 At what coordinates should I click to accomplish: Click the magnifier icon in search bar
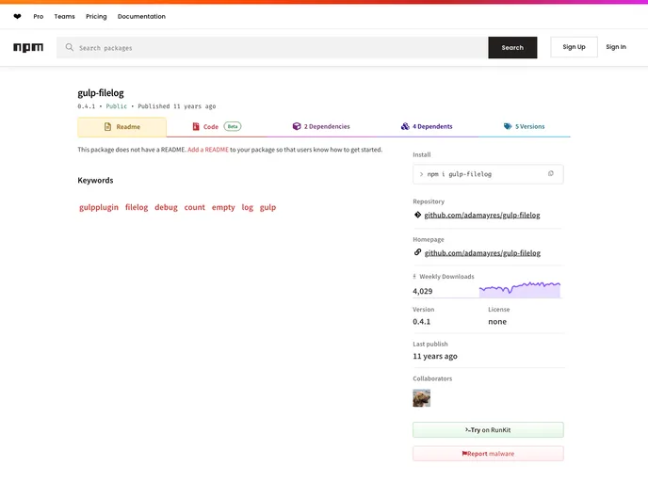70,47
